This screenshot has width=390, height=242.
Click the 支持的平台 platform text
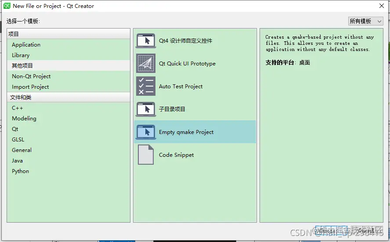[x=288, y=63]
